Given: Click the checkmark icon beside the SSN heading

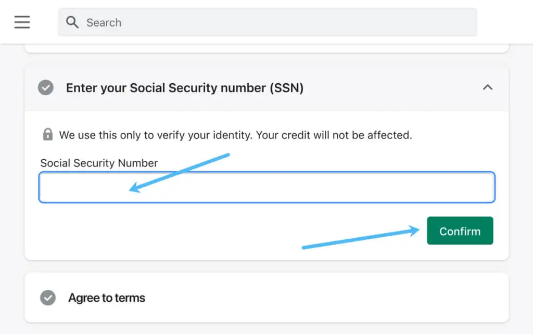Looking at the screenshot, I should [46, 88].
